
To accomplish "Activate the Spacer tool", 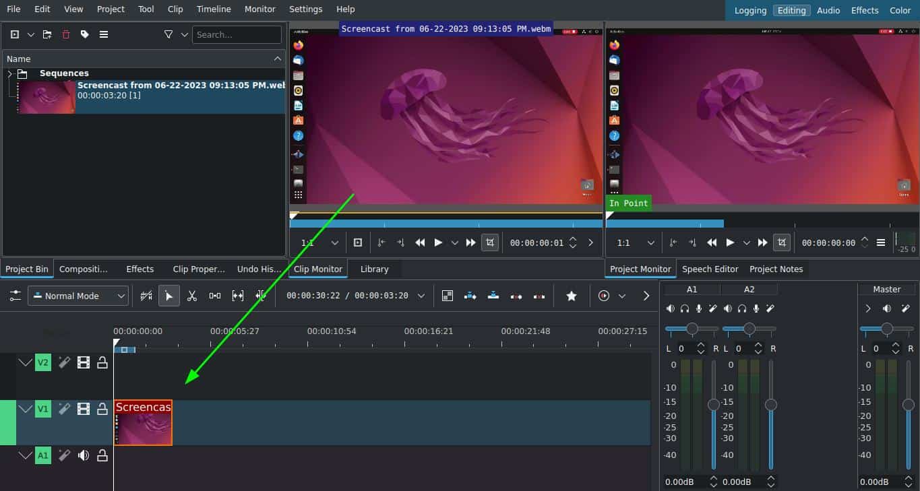I will pos(214,295).
